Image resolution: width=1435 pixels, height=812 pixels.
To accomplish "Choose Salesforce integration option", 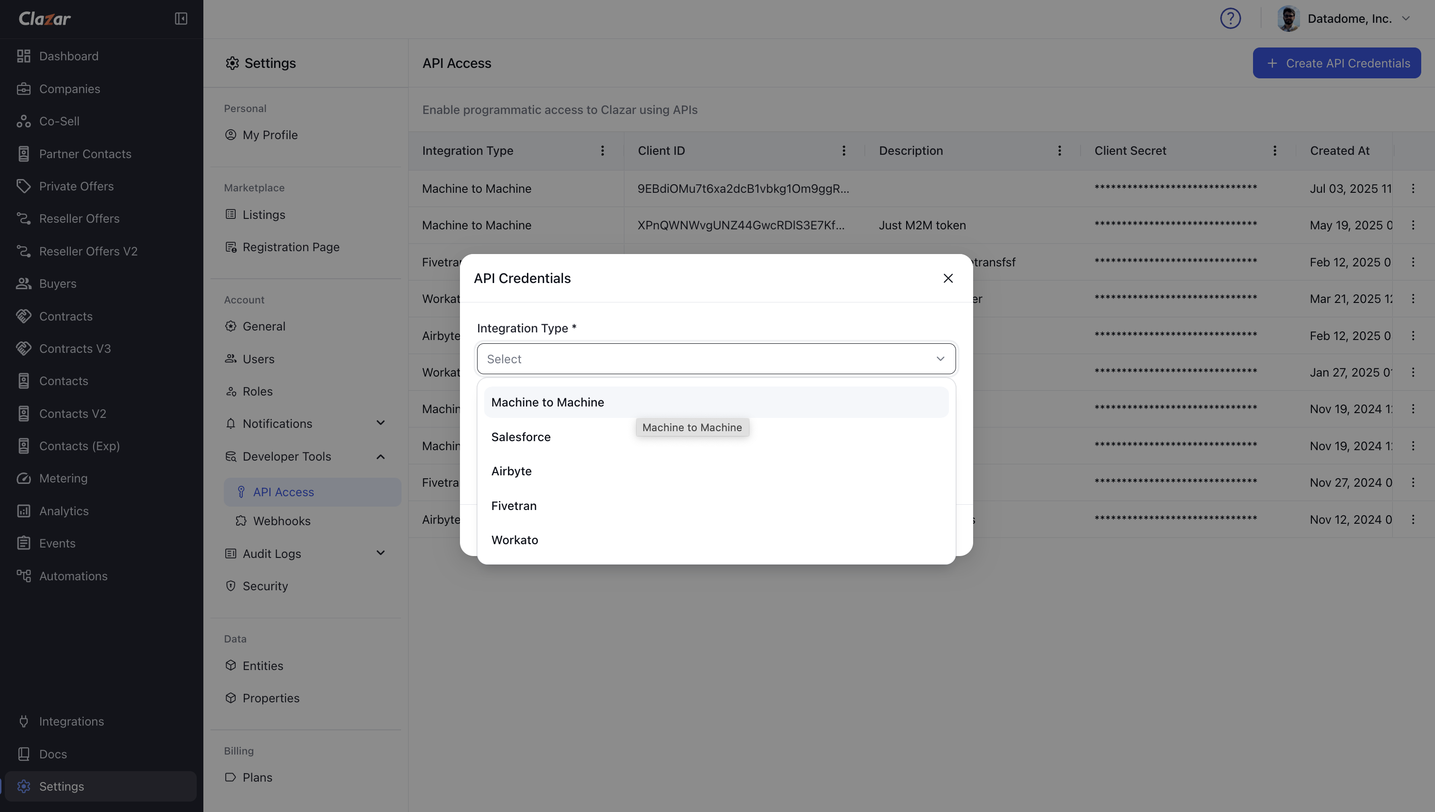I will [x=716, y=437].
